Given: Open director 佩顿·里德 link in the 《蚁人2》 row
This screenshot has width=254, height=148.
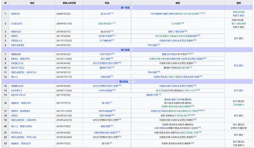Looking at the screenshot, I should (105, 127).
